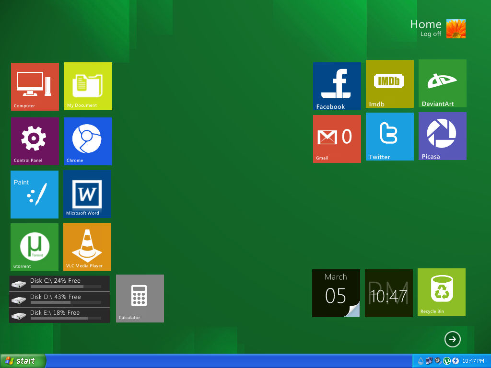Screen dimensions: 491x368
Task: Launch VLC Media Player tile
Action: coord(87,247)
